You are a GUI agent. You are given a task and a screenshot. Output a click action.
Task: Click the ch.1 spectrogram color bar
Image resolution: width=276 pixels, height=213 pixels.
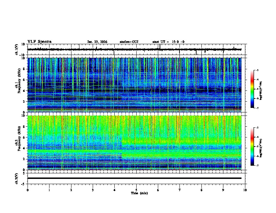252,89
